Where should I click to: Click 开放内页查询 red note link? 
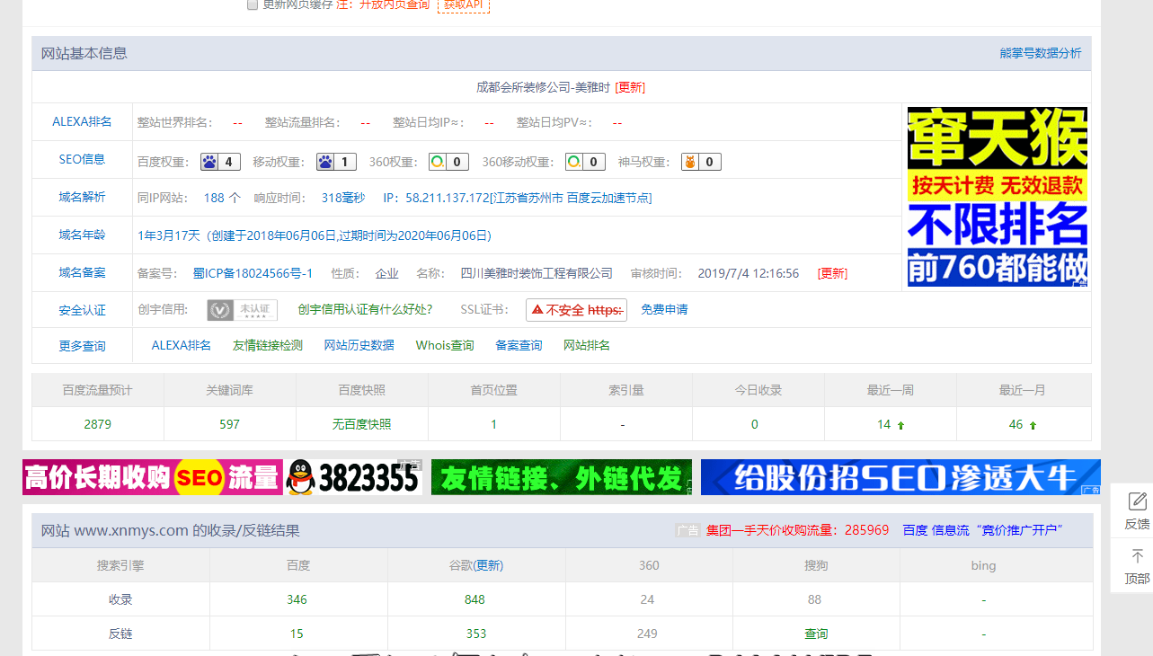(394, 4)
